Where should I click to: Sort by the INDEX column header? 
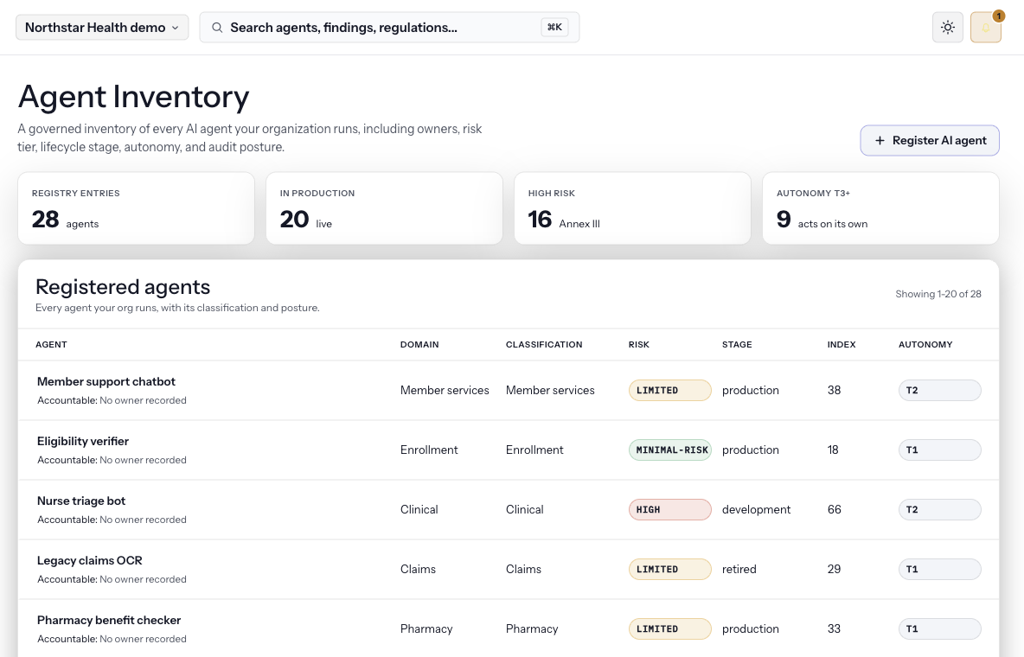coord(842,344)
